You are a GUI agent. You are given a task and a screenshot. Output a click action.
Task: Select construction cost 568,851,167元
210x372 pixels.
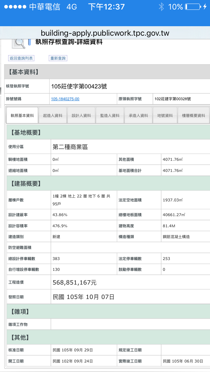(74, 283)
